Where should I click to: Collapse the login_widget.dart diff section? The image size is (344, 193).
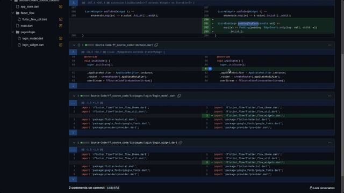click(x=74, y=143)
